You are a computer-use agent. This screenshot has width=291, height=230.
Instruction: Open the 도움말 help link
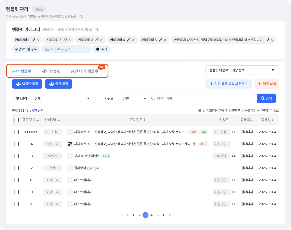(x=39, y=9)
